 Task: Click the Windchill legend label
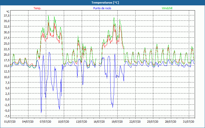coord(167,8)
